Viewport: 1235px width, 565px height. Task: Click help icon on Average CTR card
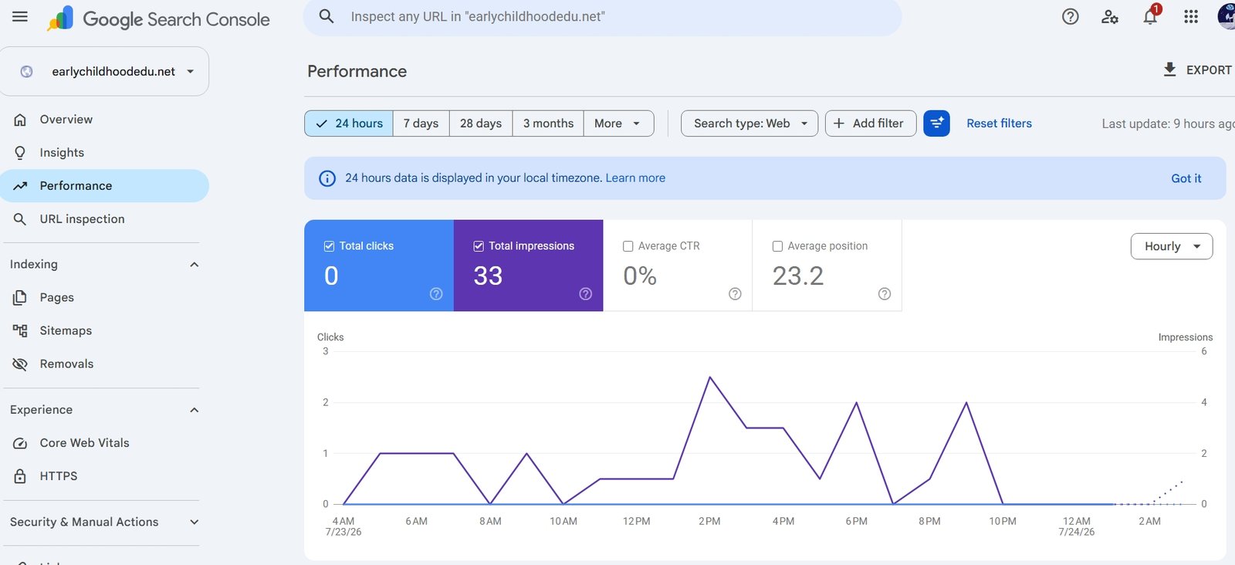(x=735, y=293)
